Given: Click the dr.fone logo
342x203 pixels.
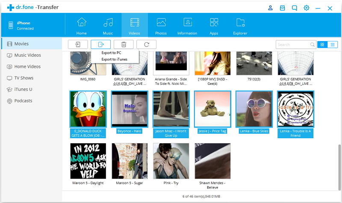Looking at the screenshot, I should point(33,7).
